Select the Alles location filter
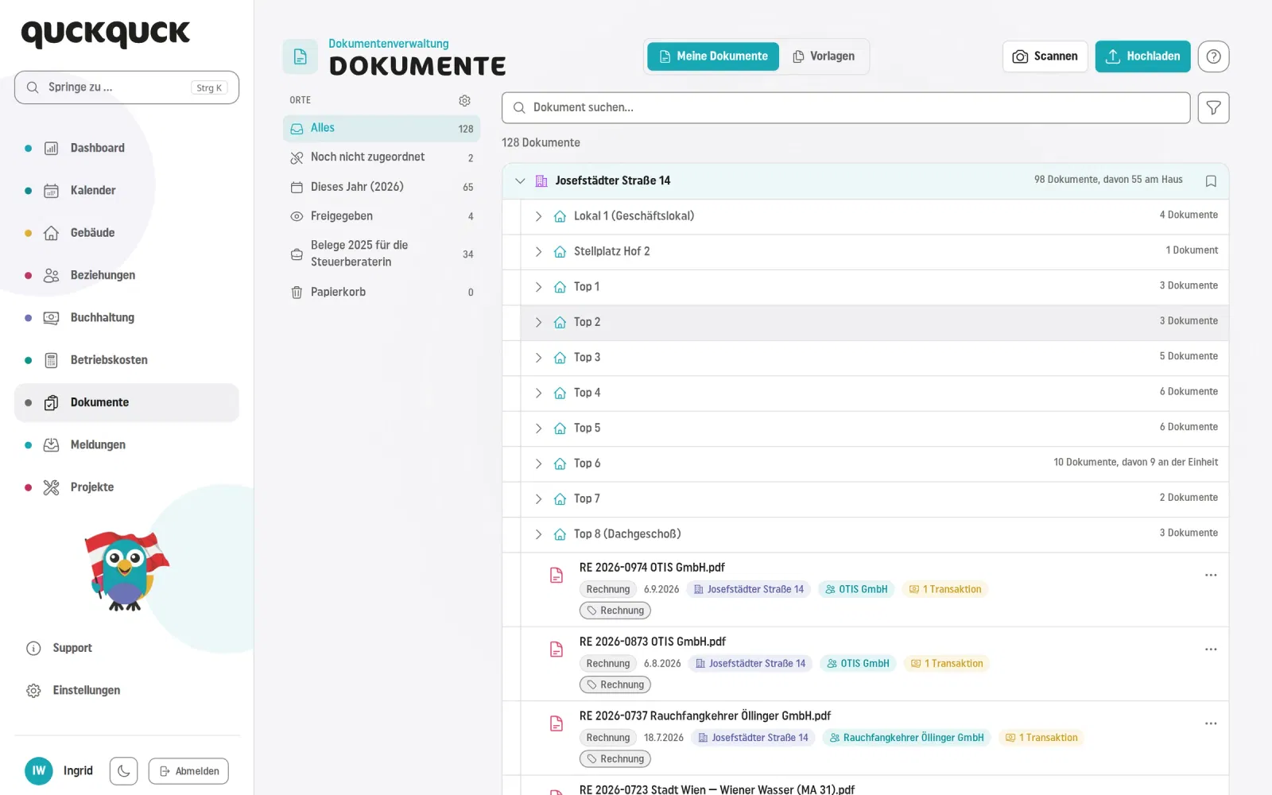 point(382,128)
